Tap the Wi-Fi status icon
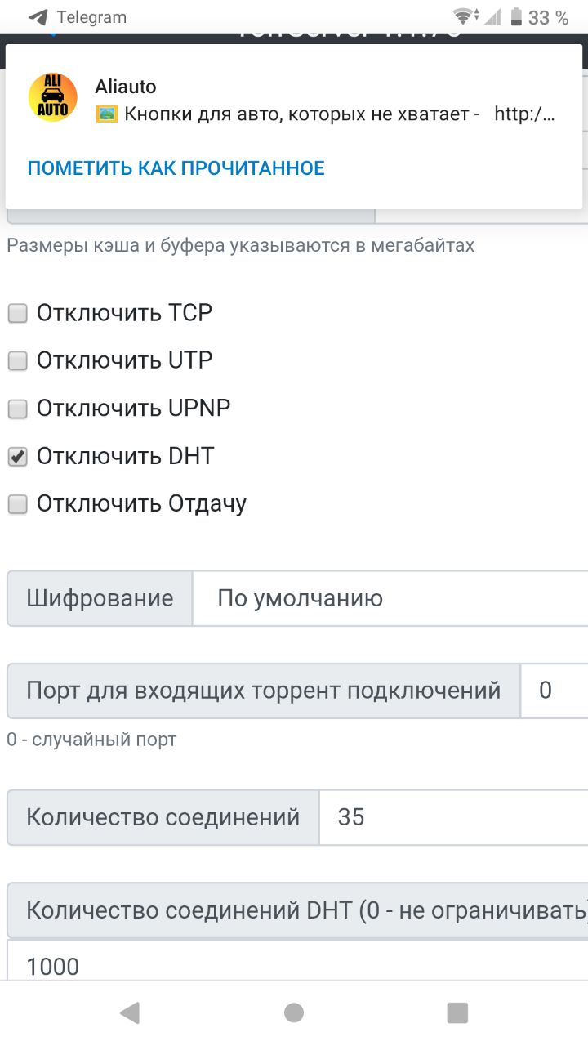Image resolution: width=588 pixels, height=1046 pixels. (465, 16)
